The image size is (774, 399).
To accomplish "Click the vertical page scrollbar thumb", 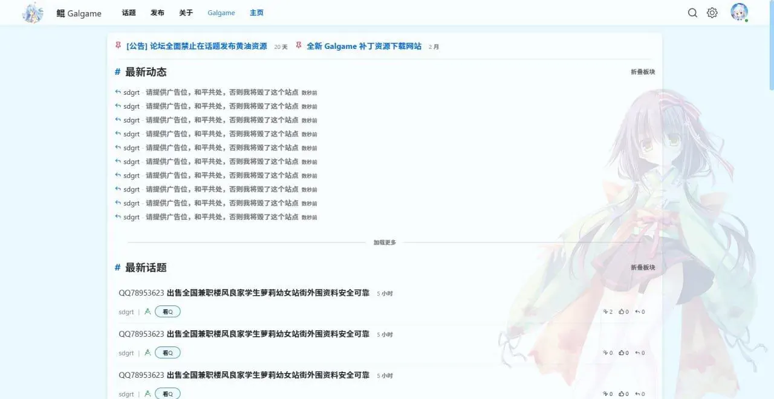I will pyautogui.click(x=772, y=45).
